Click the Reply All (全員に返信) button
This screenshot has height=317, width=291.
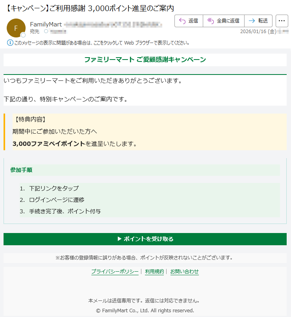[x=223, y=21]
